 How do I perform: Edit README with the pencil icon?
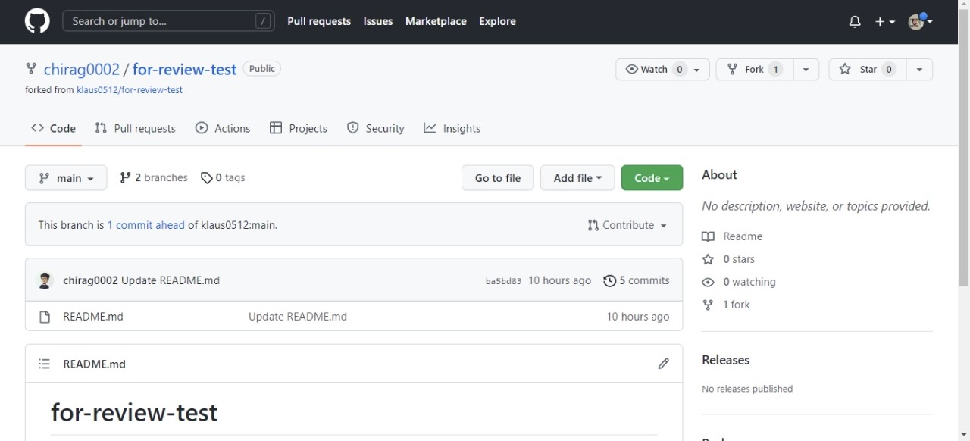(x=664, y=364)
